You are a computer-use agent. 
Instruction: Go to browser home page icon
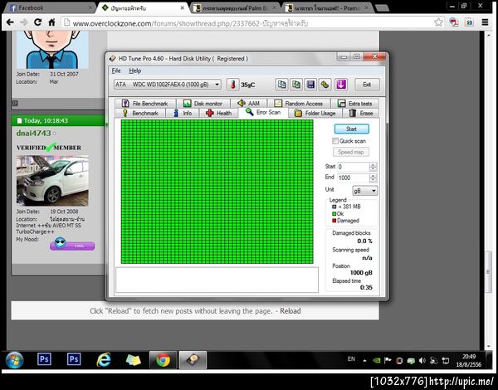[51, 22]
